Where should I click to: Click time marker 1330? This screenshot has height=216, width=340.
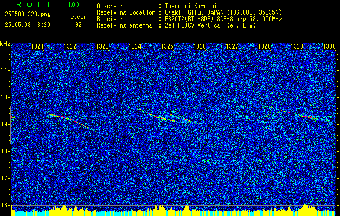click(x=329, y=46)
